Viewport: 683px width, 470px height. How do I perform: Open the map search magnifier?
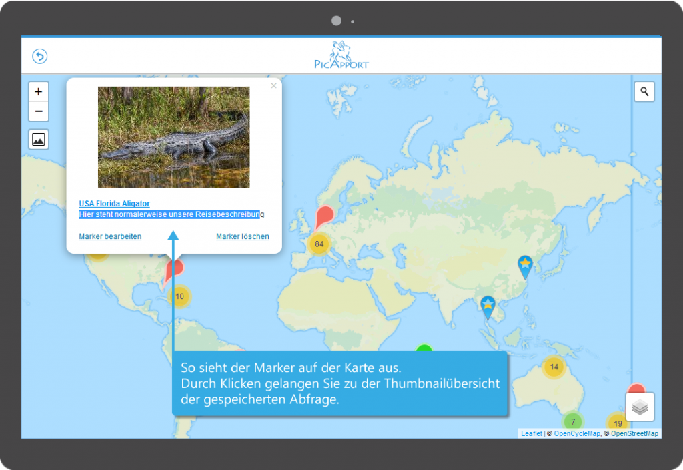[644, 92]
